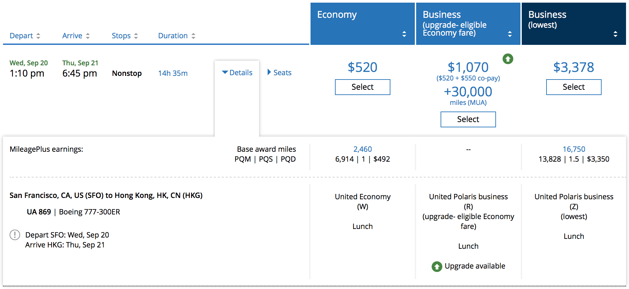This screenshot has width=629, height=289.
Task: Click the Nonstop stops label
Action: [x=127, y=73]
